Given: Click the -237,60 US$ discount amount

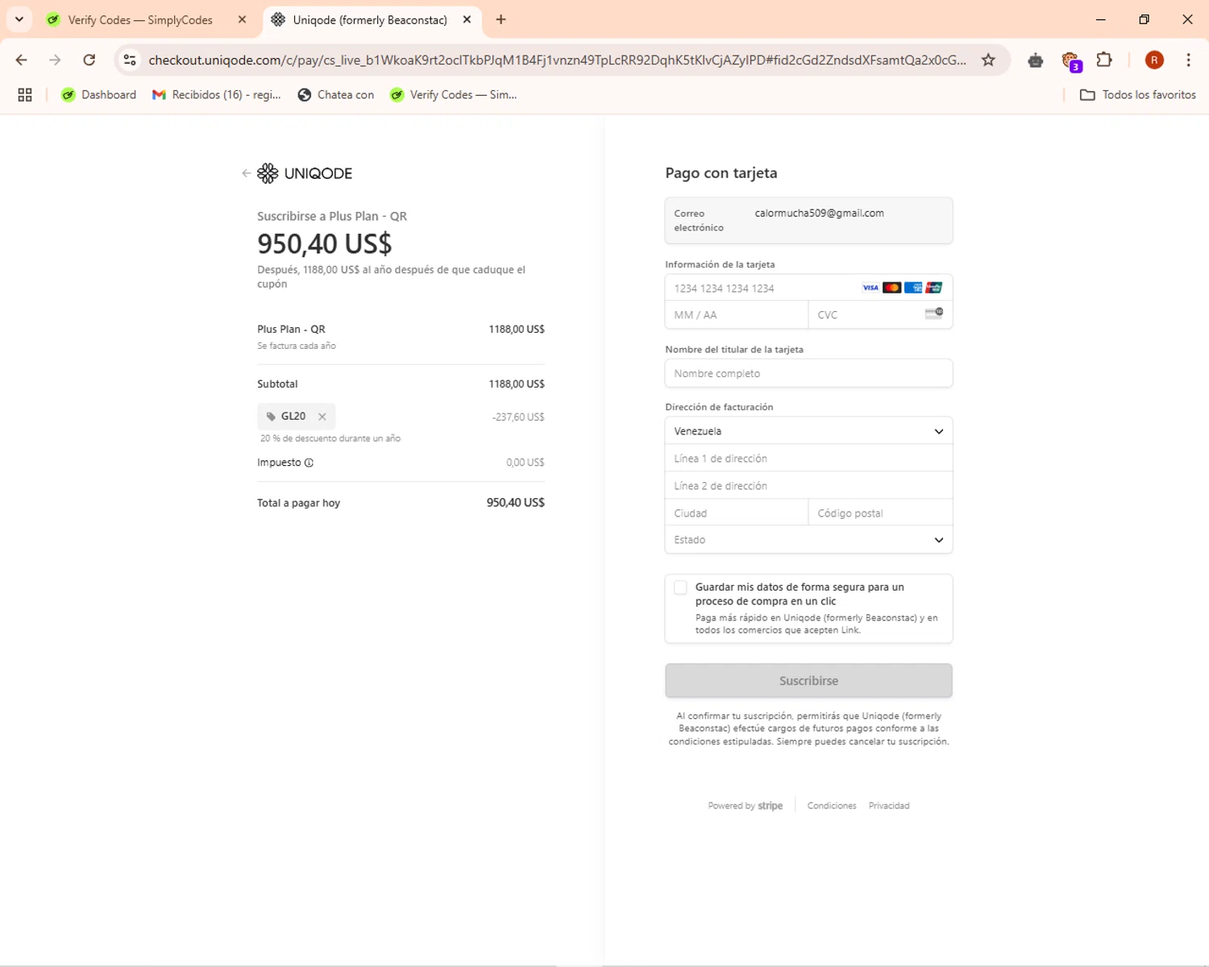Looking at the screenshot, I should pyautogui.click(x=518, y=417).
